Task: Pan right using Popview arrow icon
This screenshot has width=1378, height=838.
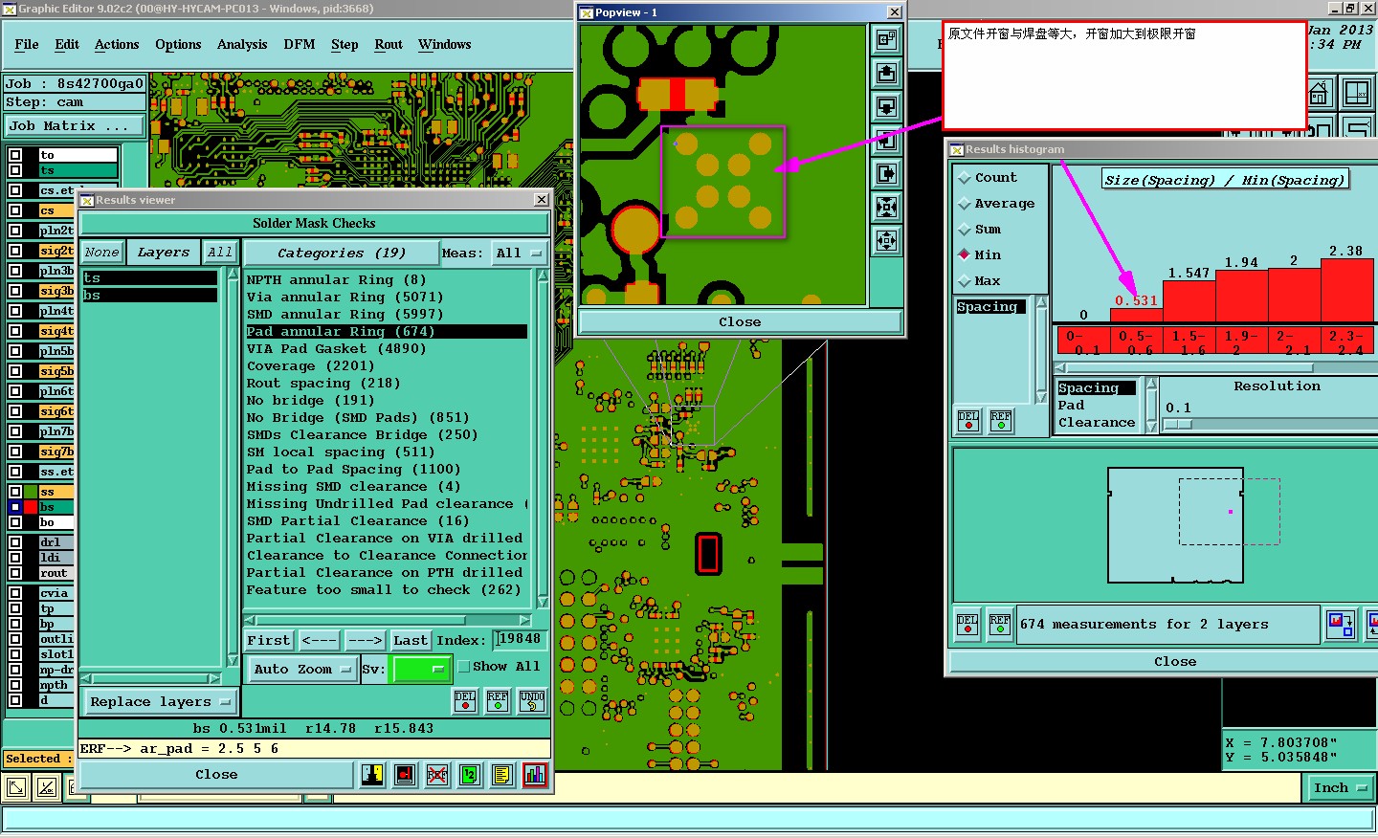Action: pyautogui.click(x=887, y=174)
